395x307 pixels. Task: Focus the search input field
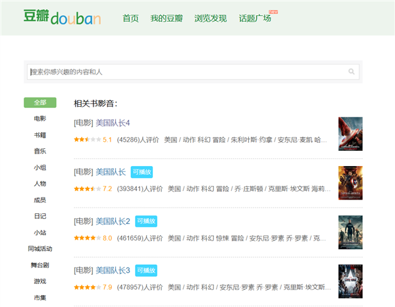pyautogui.click(x=193, y=72)
